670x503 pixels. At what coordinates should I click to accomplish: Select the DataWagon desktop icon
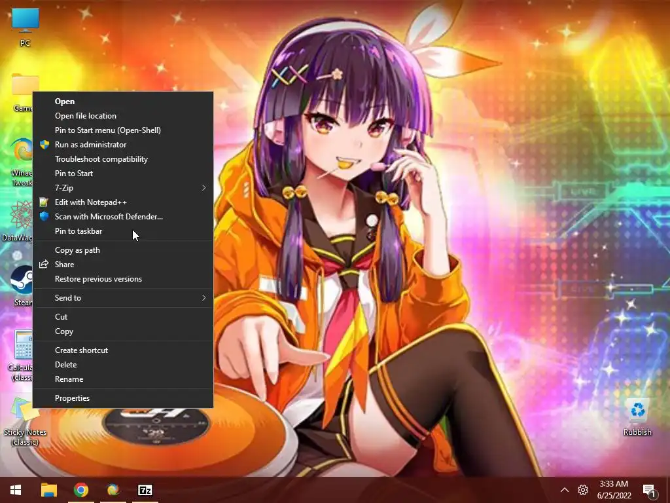pyautogui.click(x=17, y=221)
